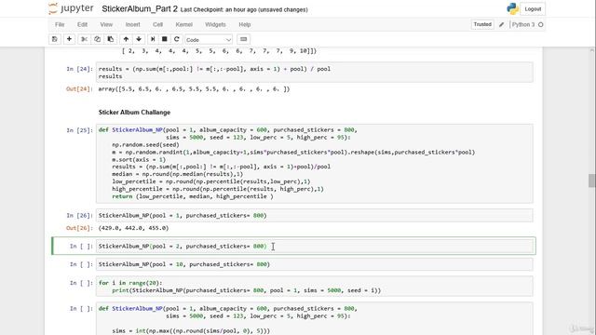Image resolution: width=596 pixels, height=335 pixels.
Task: Select the last StickerAlbum_NP definition cell
Action: (x=315, y=318)
